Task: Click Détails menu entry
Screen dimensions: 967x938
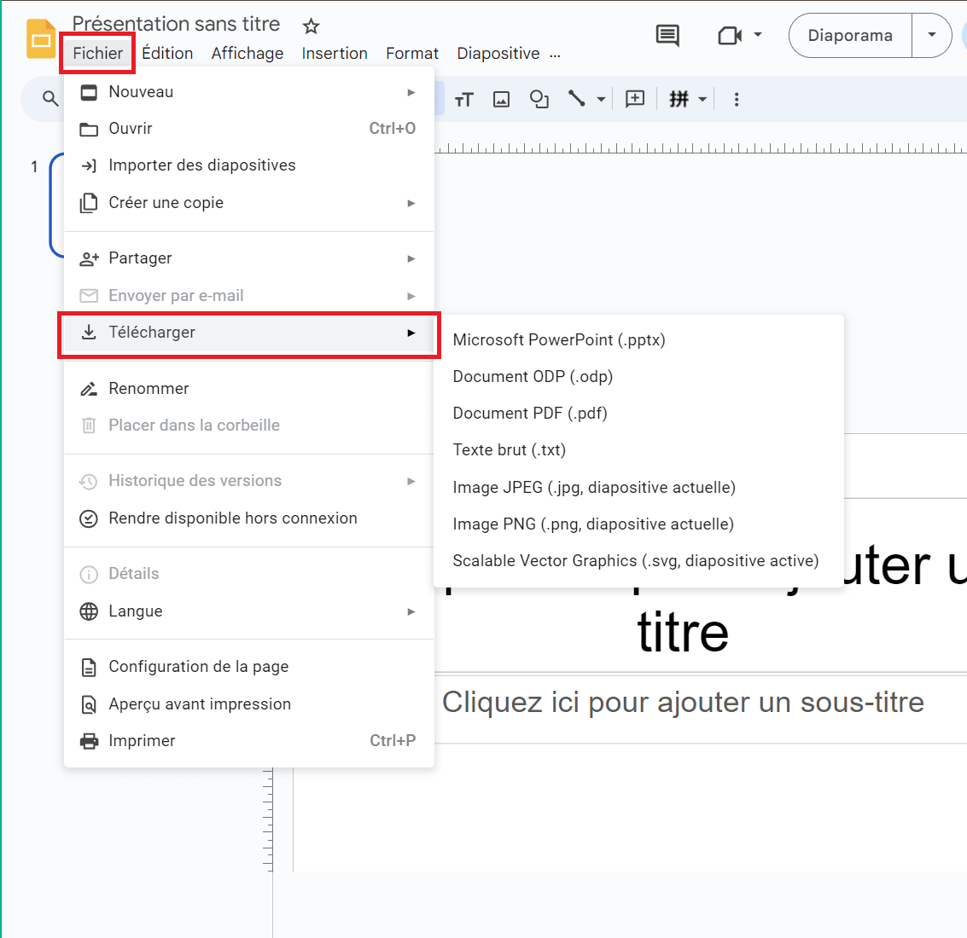Action: coord(249,574)
